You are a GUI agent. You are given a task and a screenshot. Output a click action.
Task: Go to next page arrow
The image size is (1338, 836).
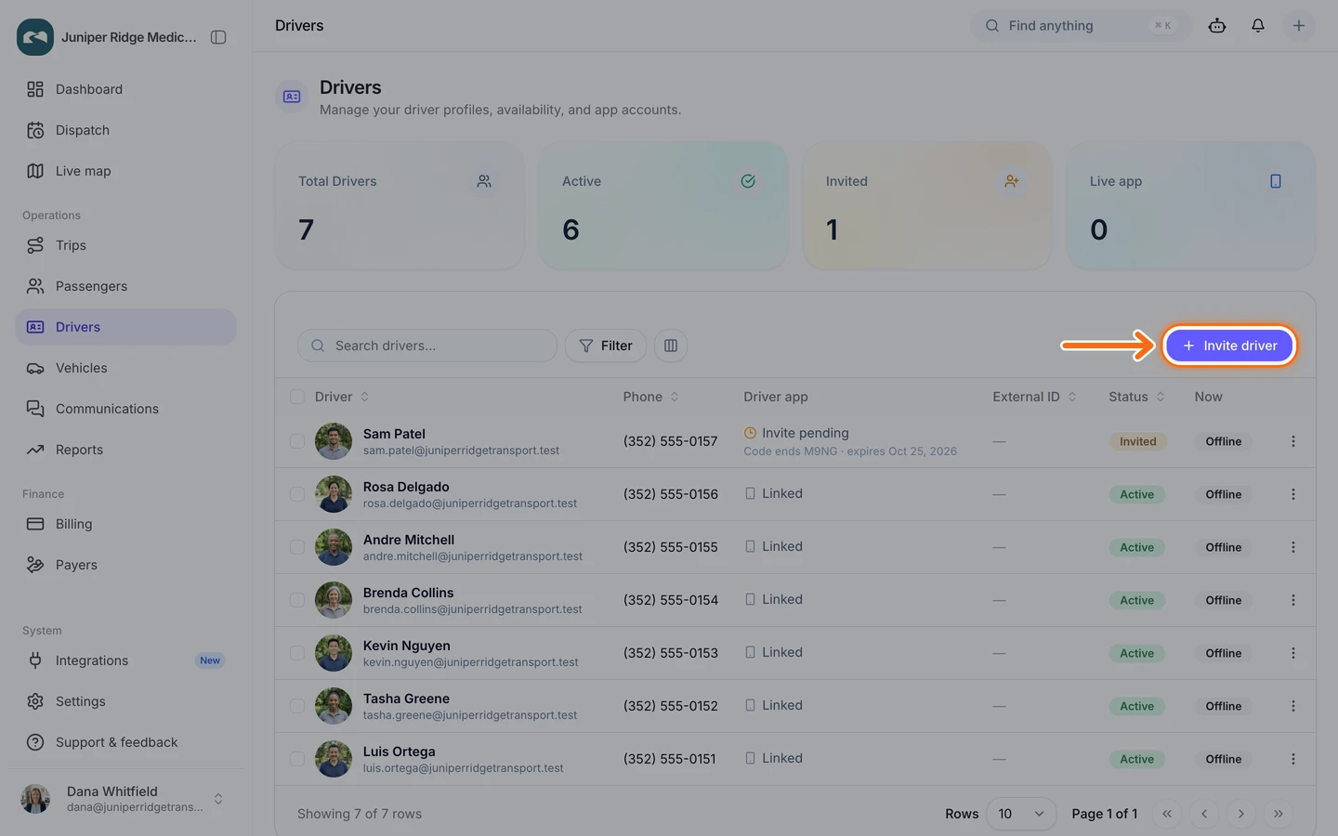(x=1241, y=814)
